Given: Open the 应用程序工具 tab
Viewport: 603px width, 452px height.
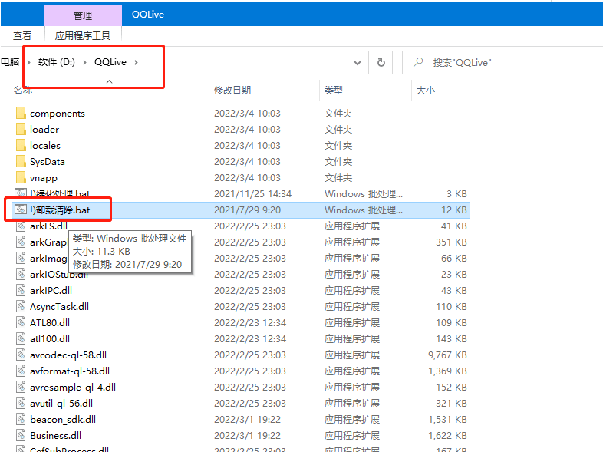Looking at the screenshot, I should tap(83, 36).
